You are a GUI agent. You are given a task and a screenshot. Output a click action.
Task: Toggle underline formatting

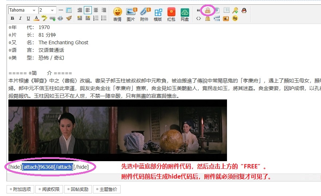[x=28, y=19]
